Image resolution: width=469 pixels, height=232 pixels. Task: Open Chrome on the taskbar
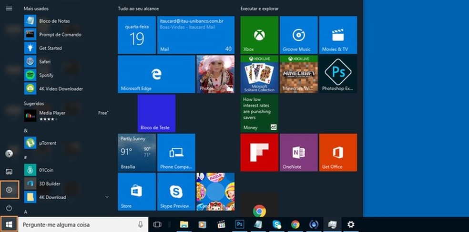[295, 224]
